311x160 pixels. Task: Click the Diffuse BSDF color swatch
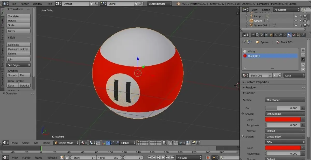283,119
